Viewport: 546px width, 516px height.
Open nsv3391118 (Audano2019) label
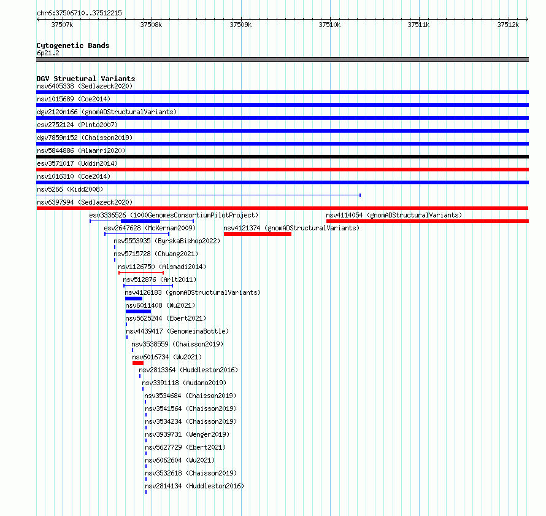click(x=184, y=383)
